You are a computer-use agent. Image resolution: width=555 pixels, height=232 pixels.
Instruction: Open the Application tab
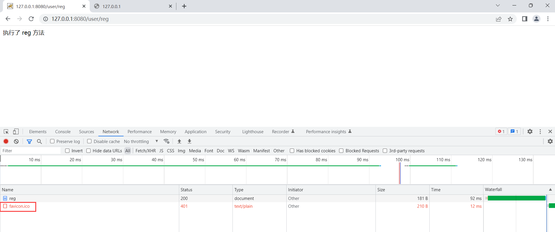click(196, 132)
